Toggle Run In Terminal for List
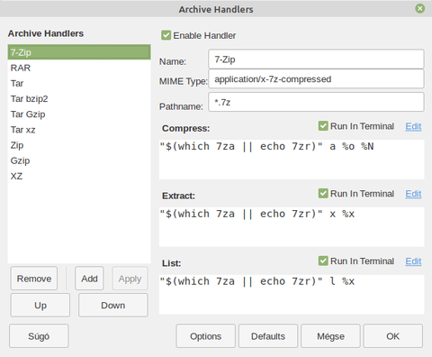Viewport: 432px width, 357px height. 323,261
